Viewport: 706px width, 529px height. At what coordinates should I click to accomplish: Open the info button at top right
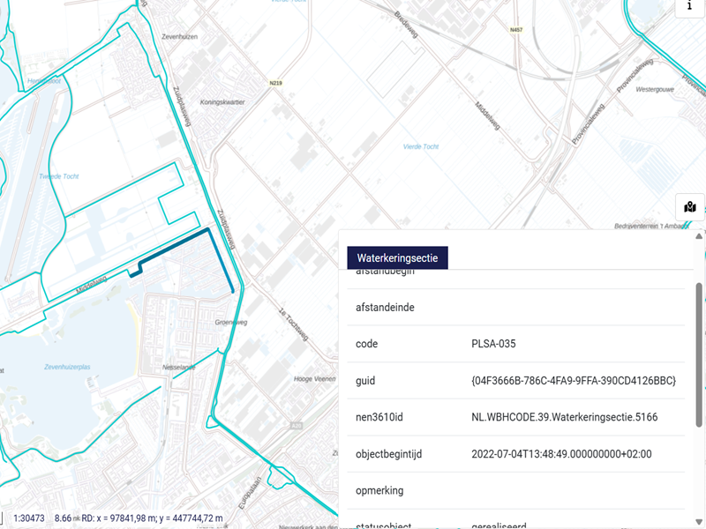pyautogui.click(x=689, y=6)
